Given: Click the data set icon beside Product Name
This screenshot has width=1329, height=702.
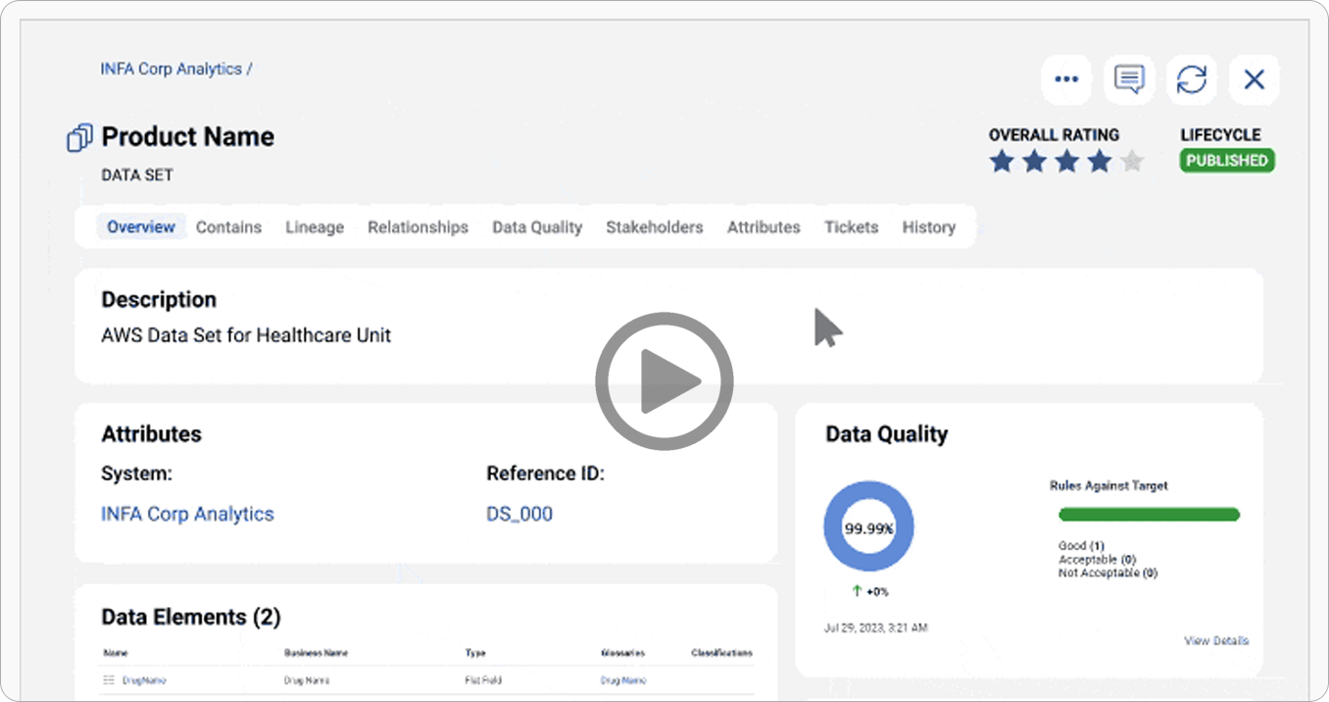Looking at the screenshot, I should pyautogui.click(x=79, y=138).
